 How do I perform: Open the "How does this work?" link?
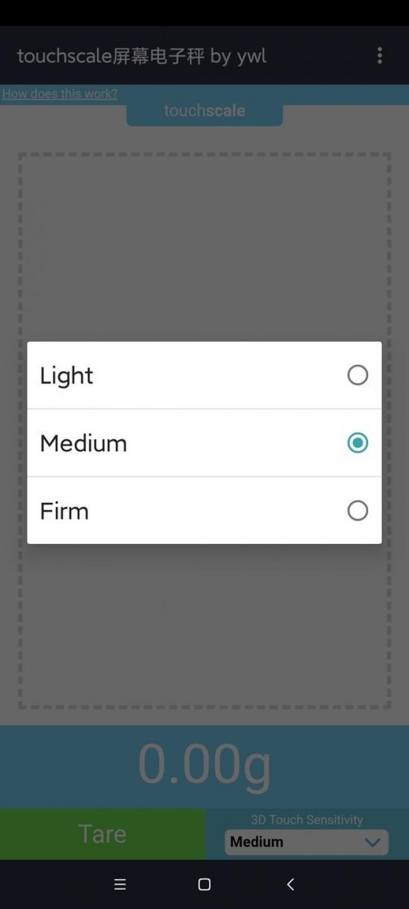coord(60,94)
